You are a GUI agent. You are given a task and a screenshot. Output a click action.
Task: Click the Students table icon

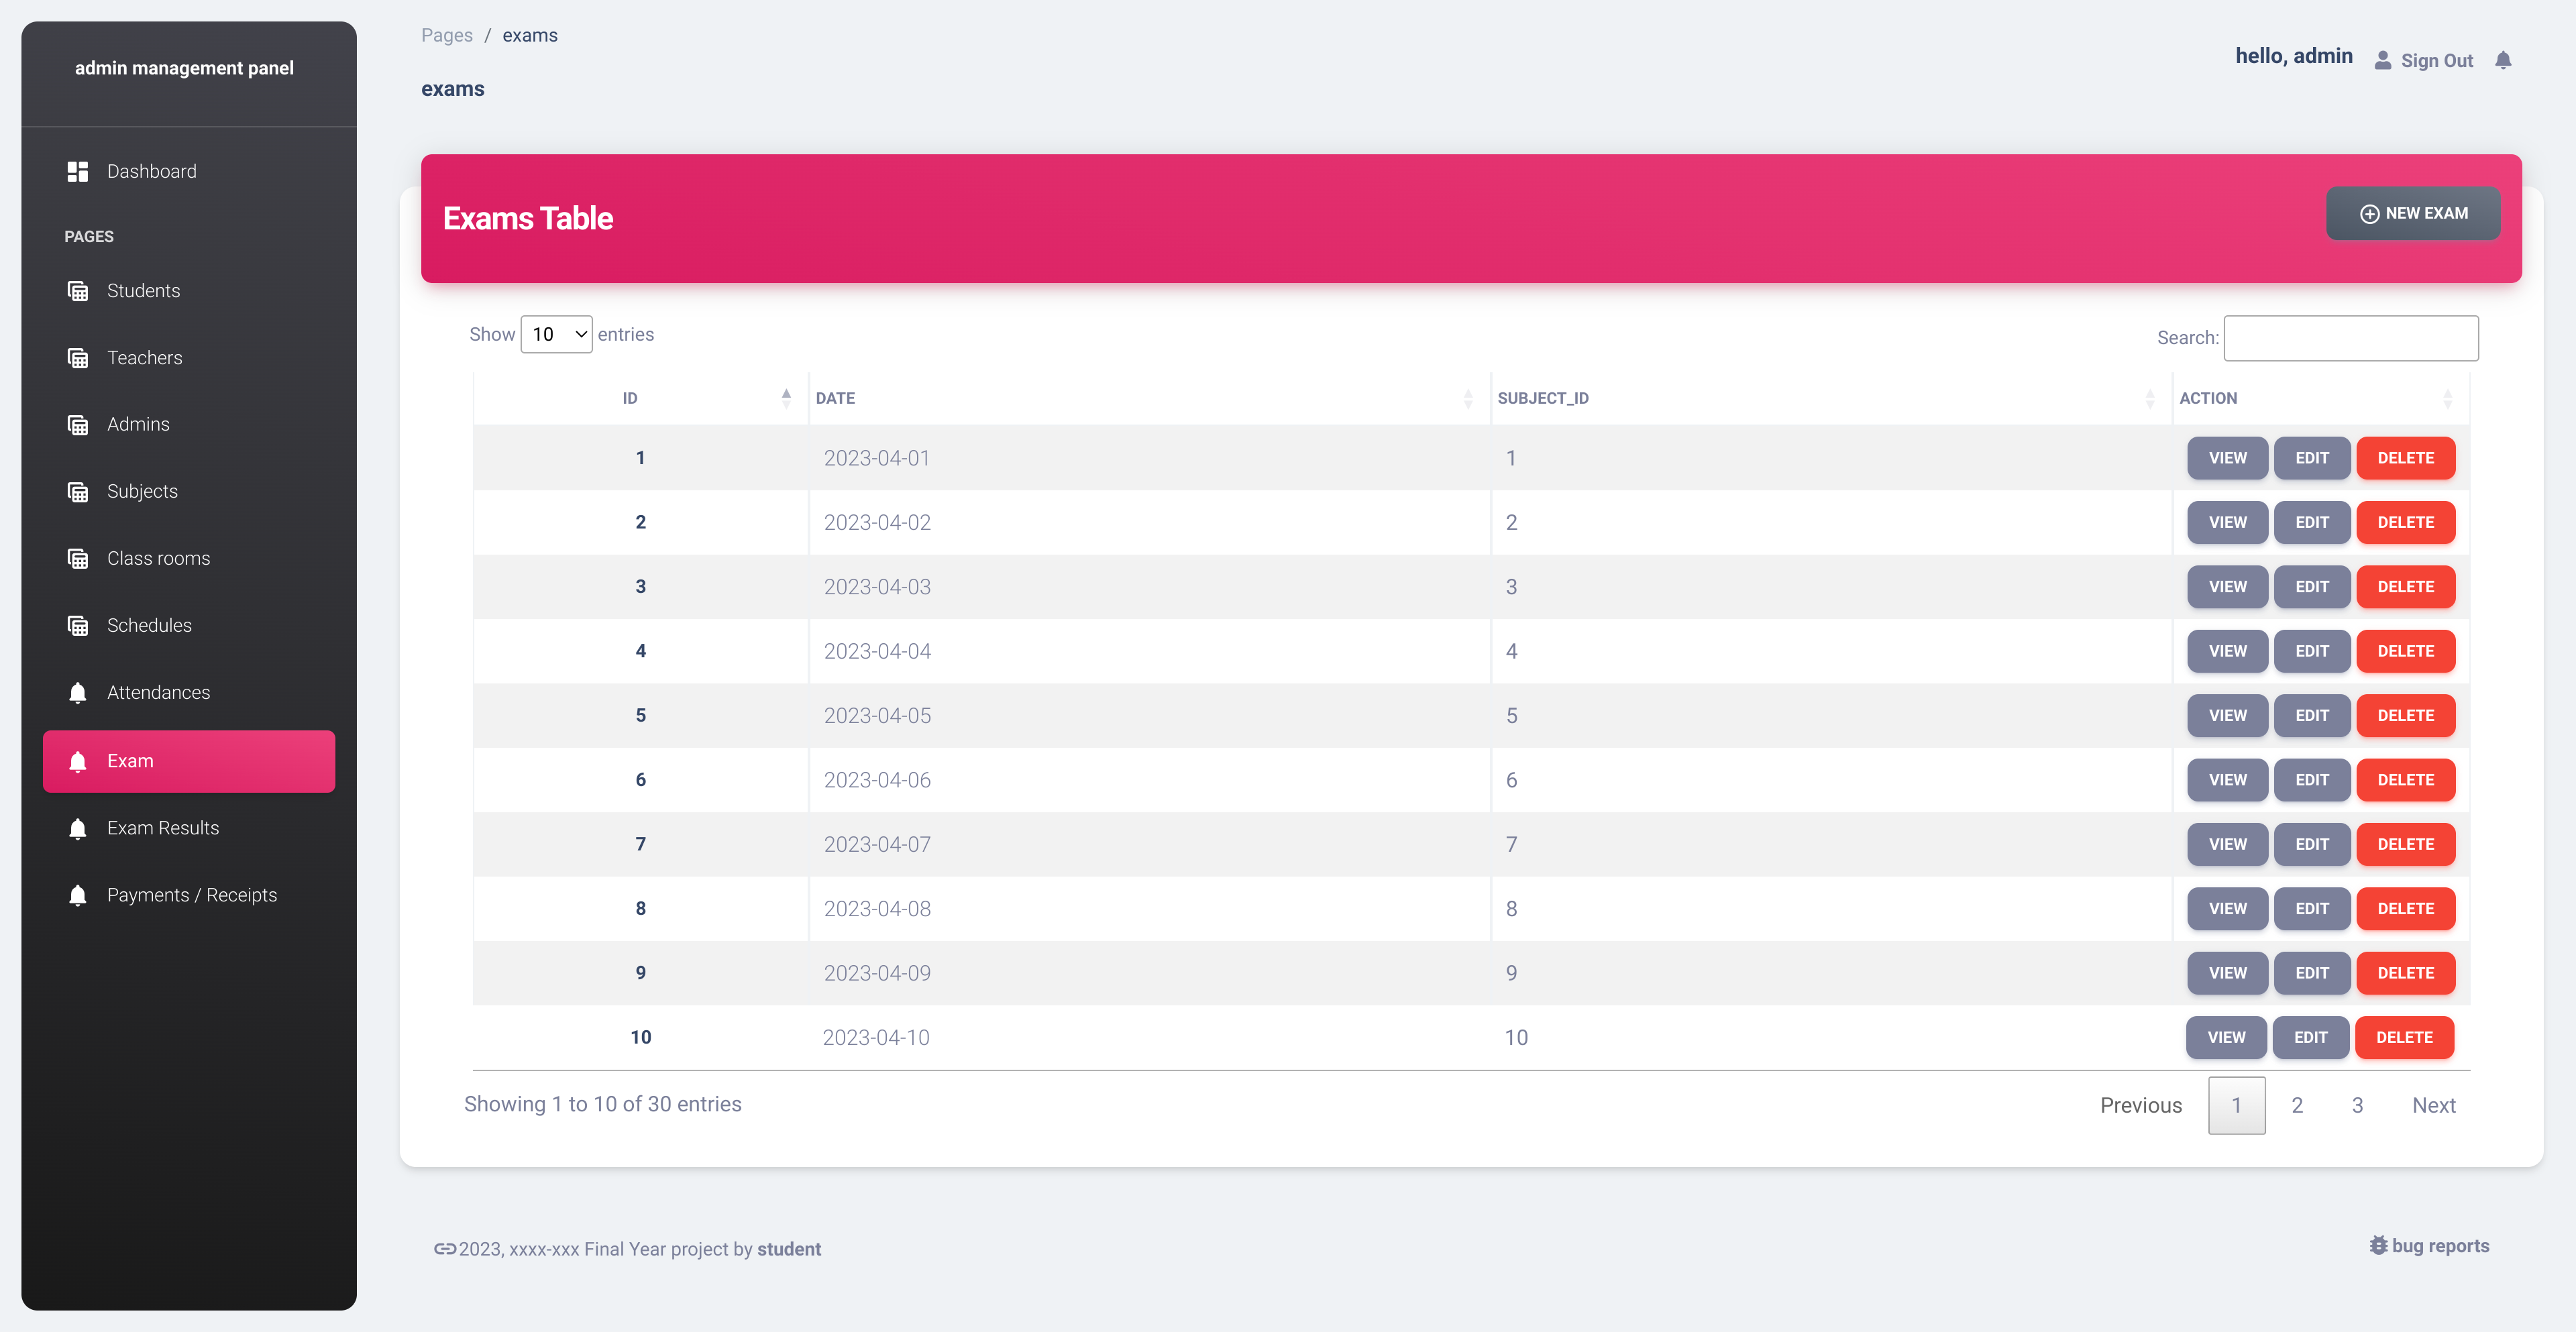(78, 291)
